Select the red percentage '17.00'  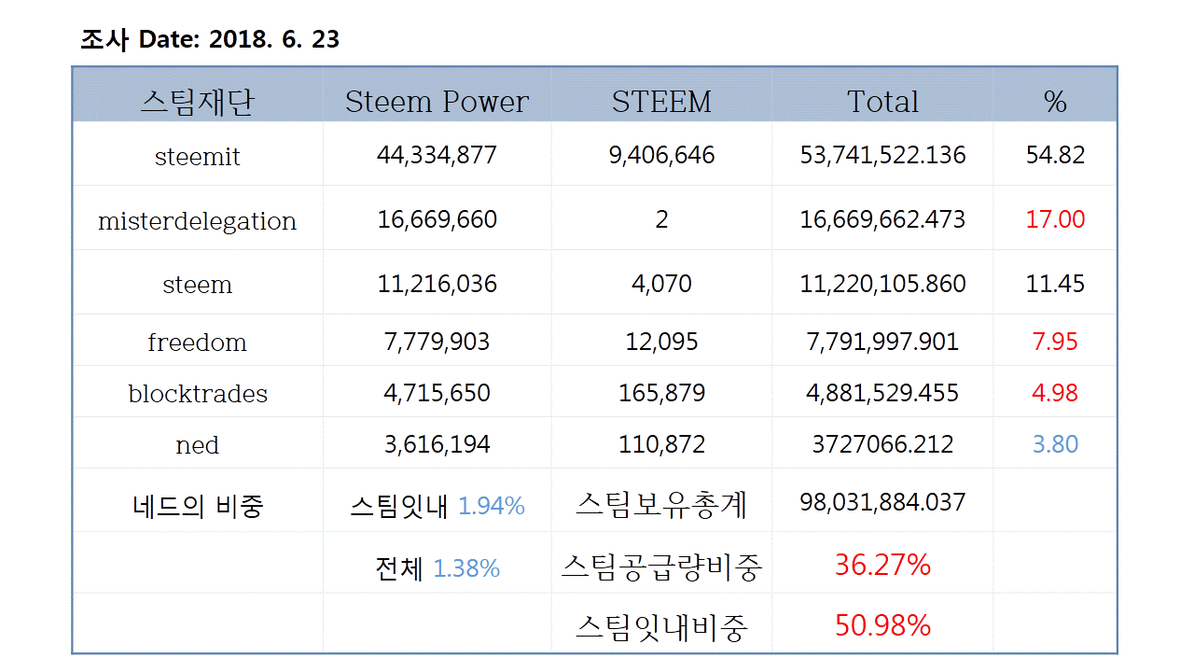(1055, 219)
